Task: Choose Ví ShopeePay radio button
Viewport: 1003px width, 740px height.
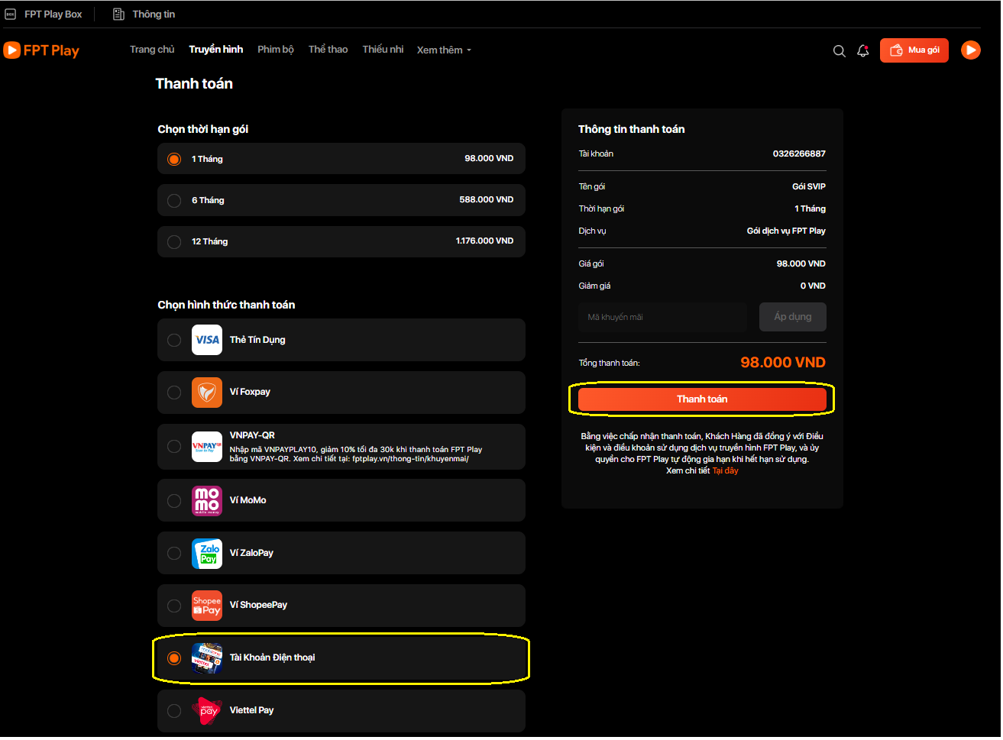Action: (x=174, y=606)
